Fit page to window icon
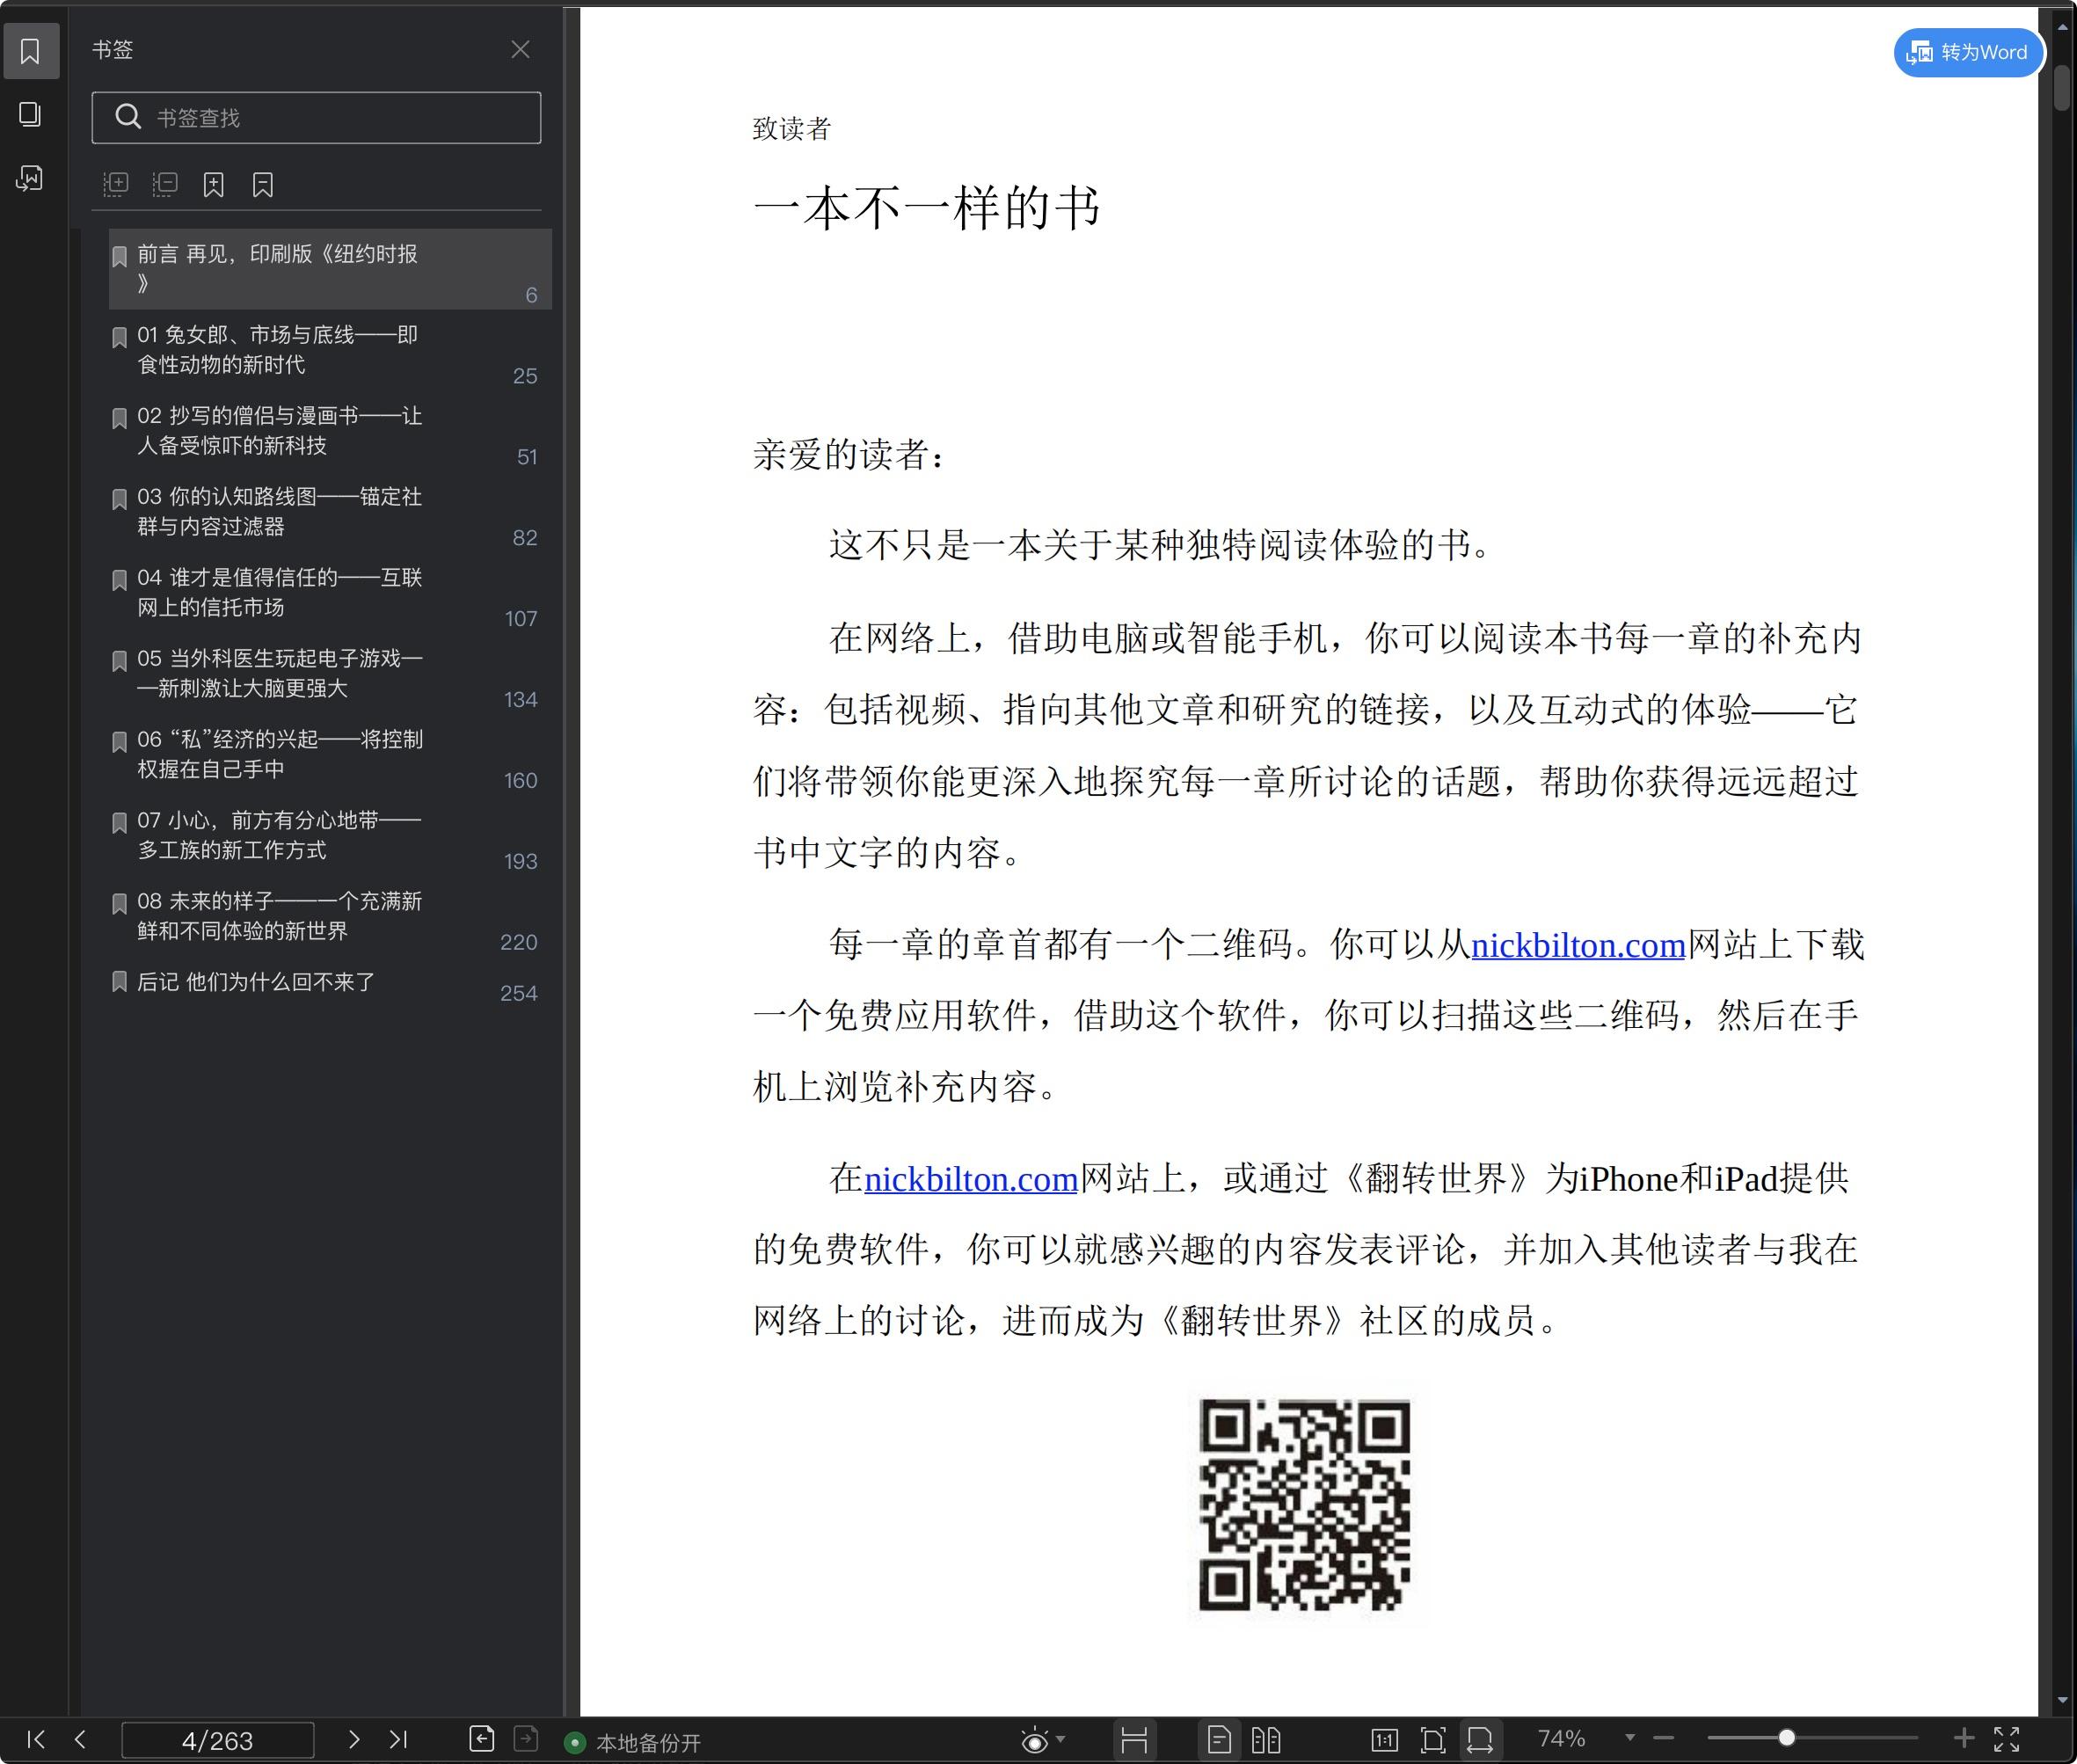Image resolution: width=2077 pixels, height=1764 pixels. (1433, 1740)
